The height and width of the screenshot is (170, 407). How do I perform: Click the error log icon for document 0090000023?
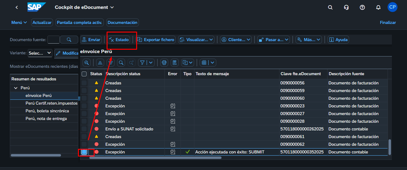tap(173, 106)
